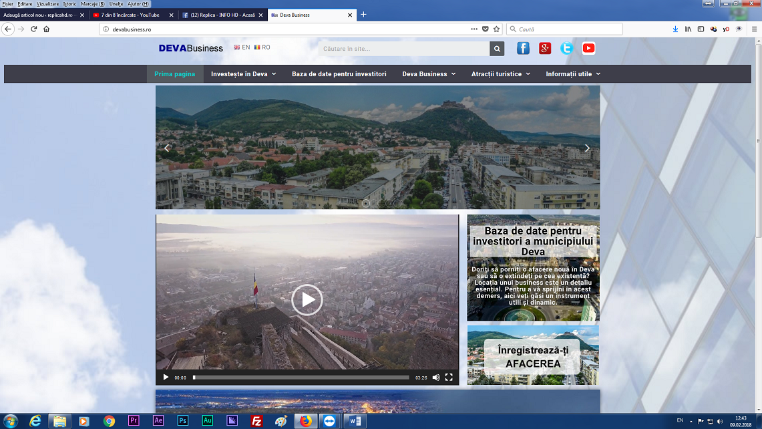Expand the Informații utile dropdown

[572, 74]
